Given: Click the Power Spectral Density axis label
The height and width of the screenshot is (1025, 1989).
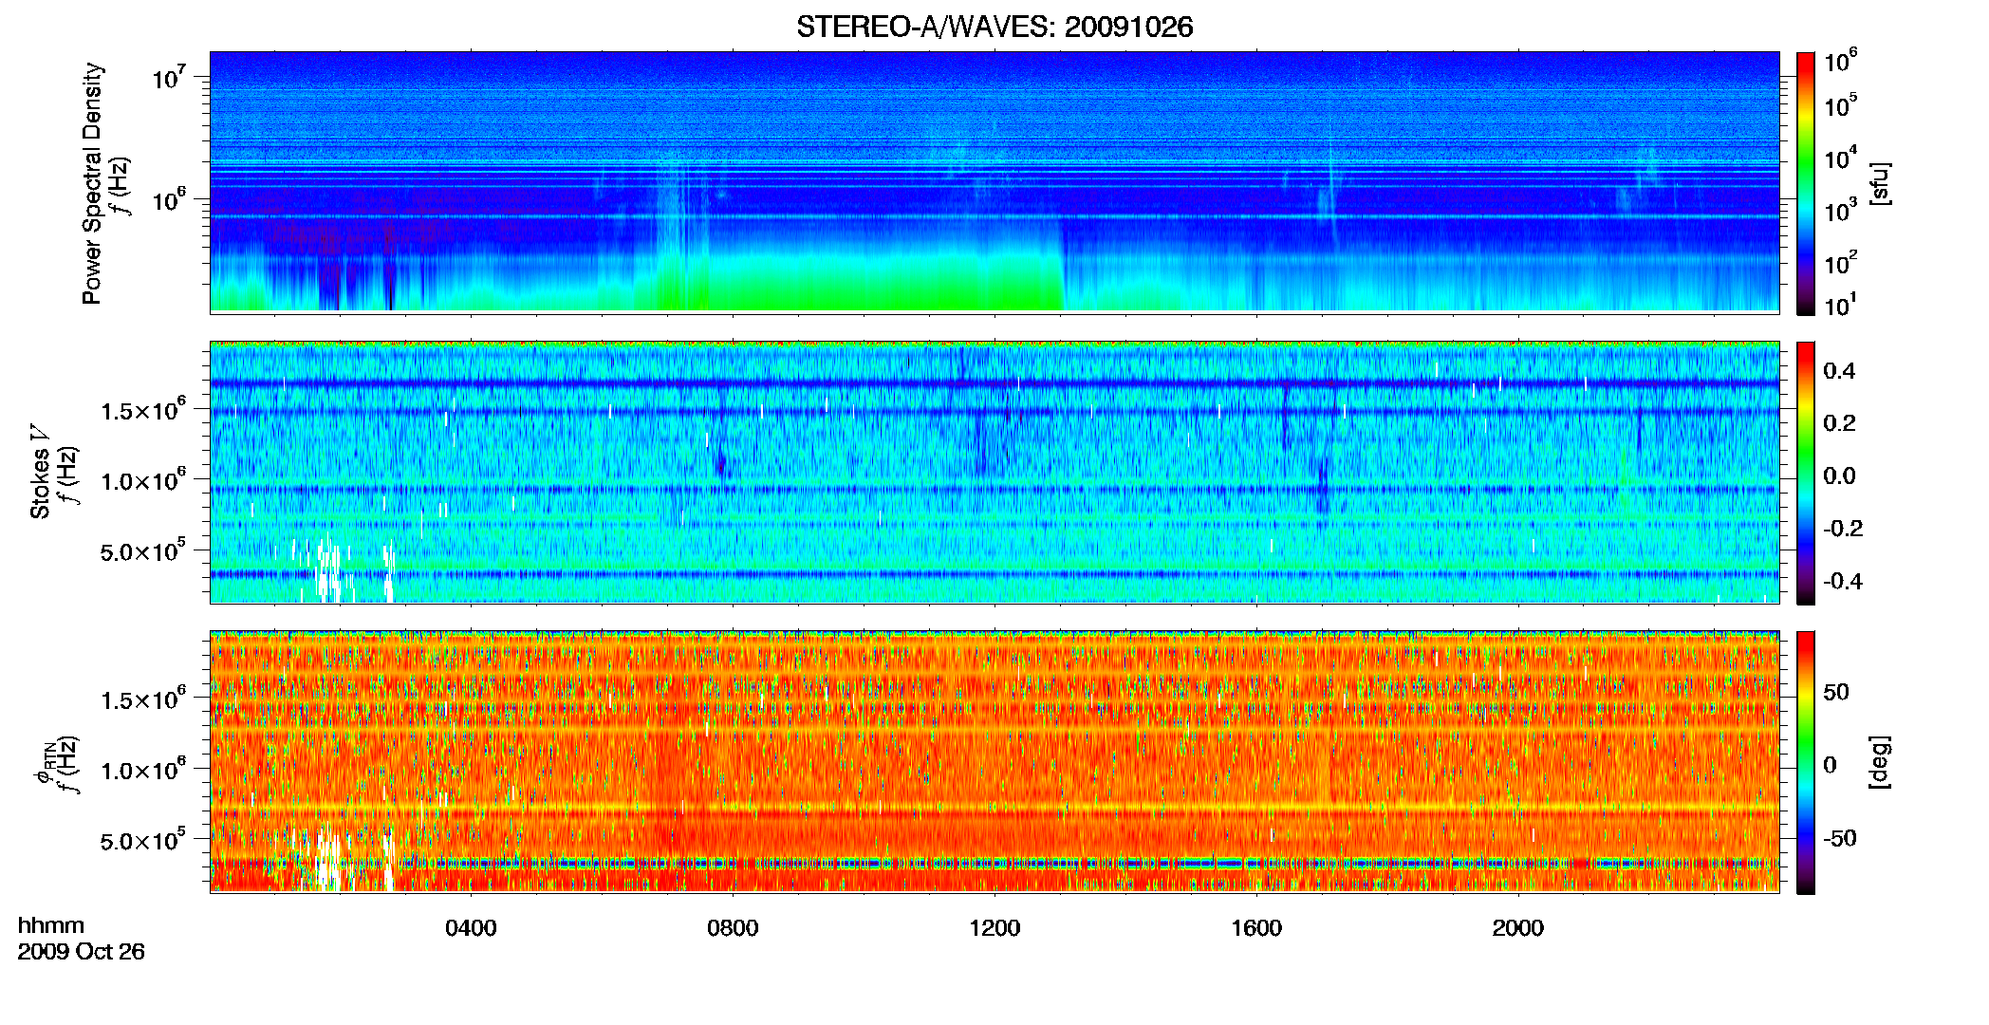Looking at the screenshot, I should (91, 183).
